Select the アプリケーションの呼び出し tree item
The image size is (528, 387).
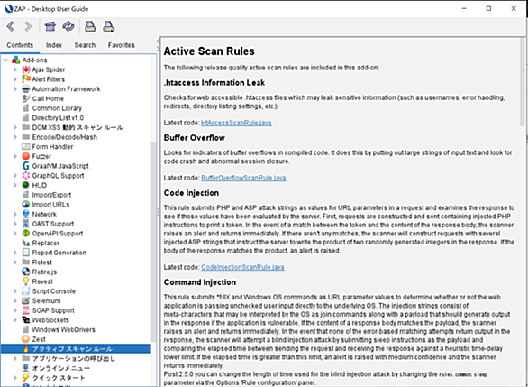pyautogui.click(x=74, y=358)
